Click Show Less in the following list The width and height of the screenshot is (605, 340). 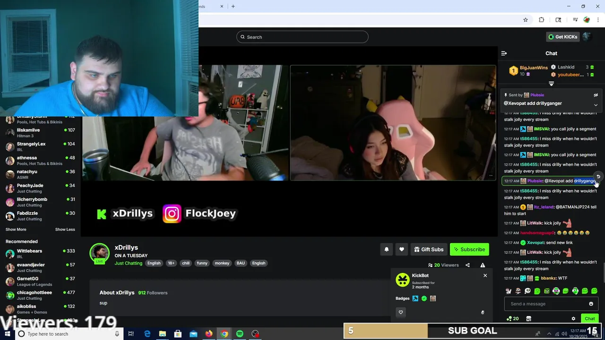tap(65, 229)
